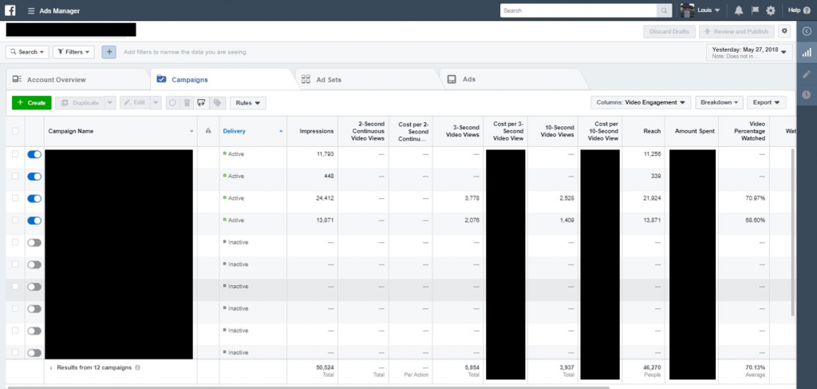Open the hamburger menu beside Ads Manager

[x=31, y=11]
